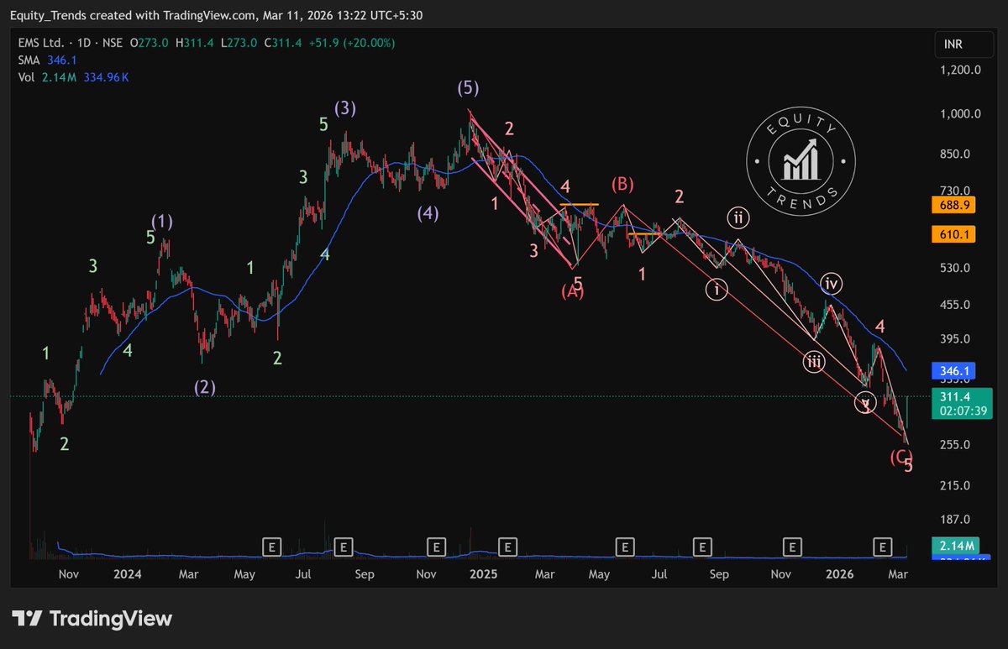The image size is (1008, 649).
Task: Click the 255.0 price axis value
Action: [956, 445]
